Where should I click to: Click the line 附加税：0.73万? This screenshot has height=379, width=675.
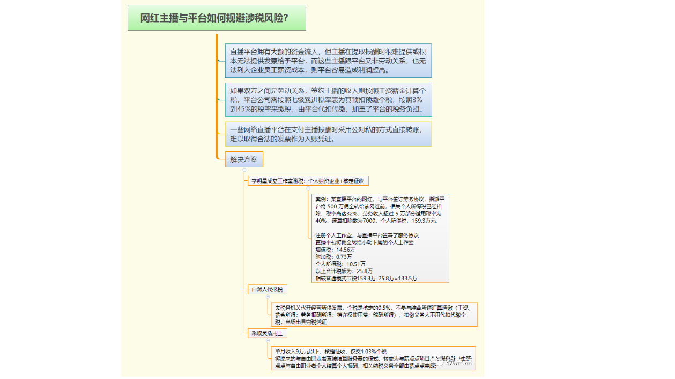click(333, 257)
